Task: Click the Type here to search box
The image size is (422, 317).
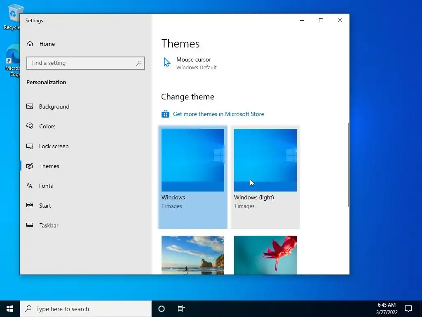Action: point(86,309)
